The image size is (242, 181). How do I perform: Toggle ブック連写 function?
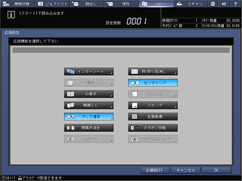[89, 117]
